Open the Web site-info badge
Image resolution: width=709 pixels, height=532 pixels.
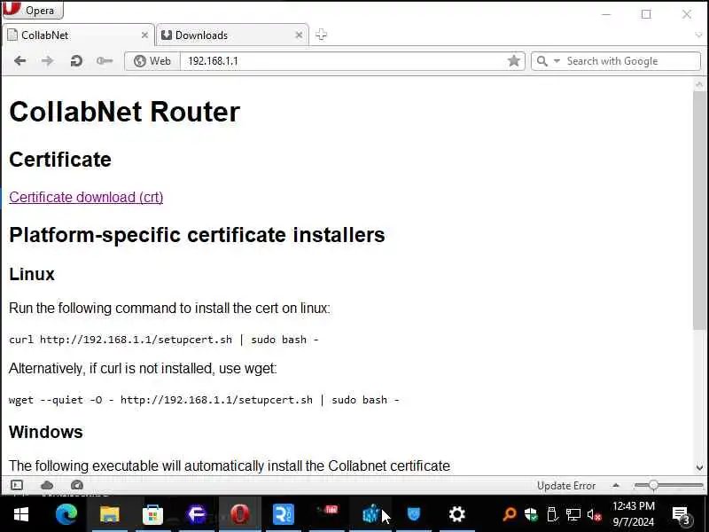point(152,61)
